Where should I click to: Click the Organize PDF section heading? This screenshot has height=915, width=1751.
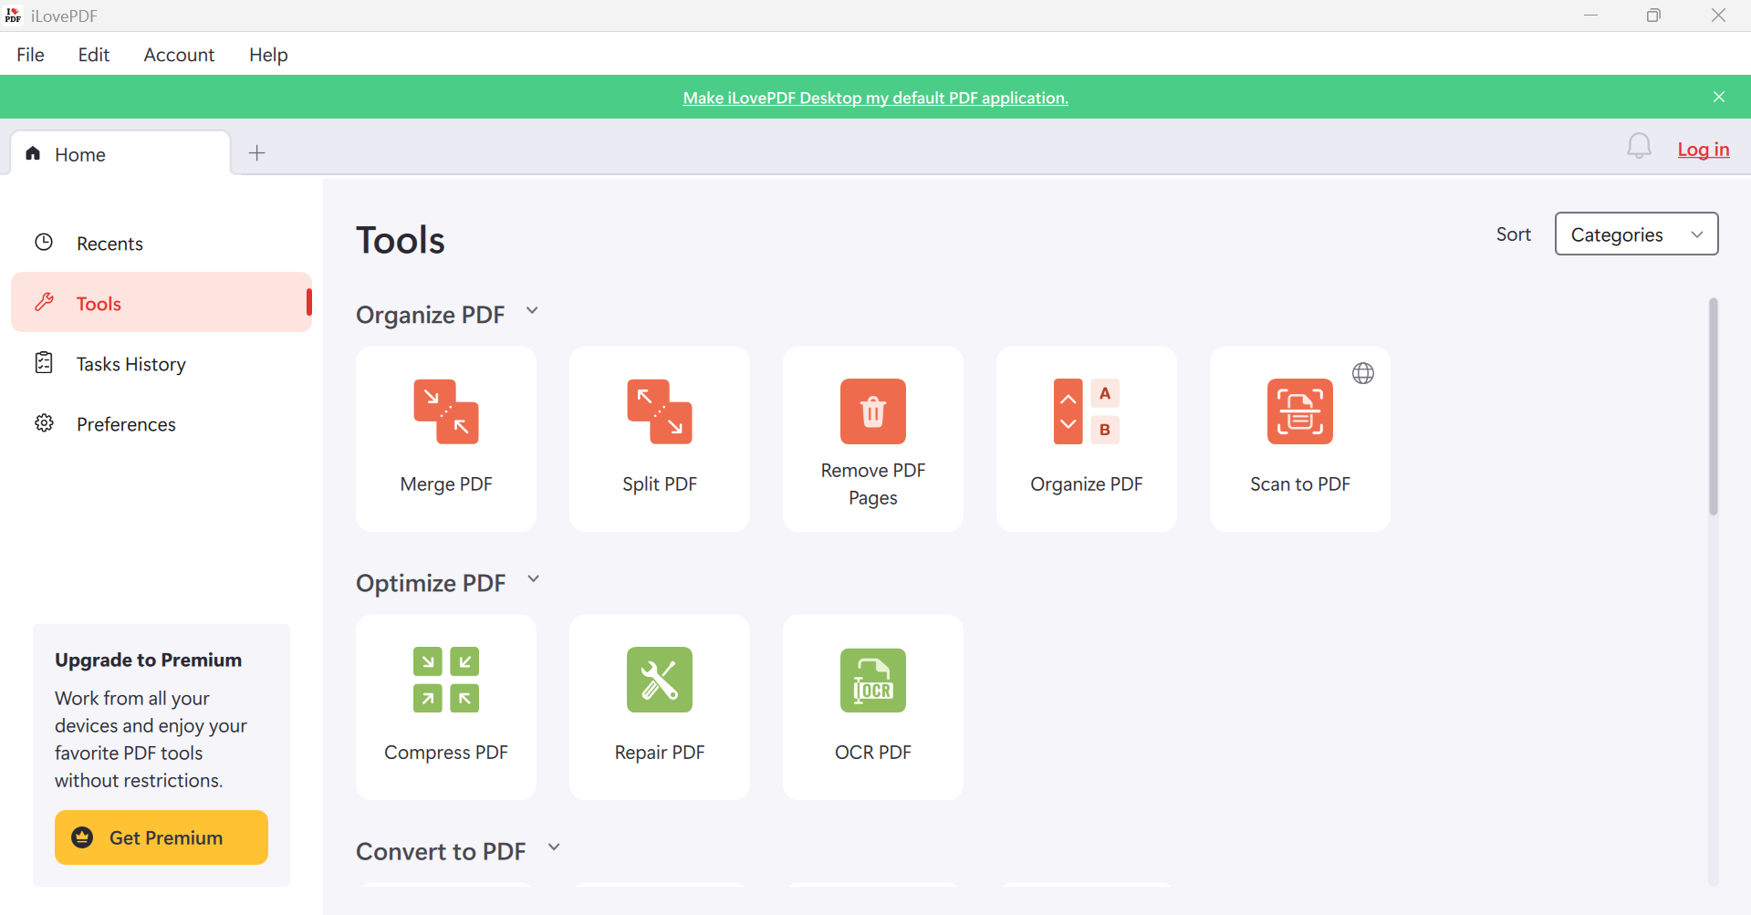pyautogui.click(x=430, y=315)
